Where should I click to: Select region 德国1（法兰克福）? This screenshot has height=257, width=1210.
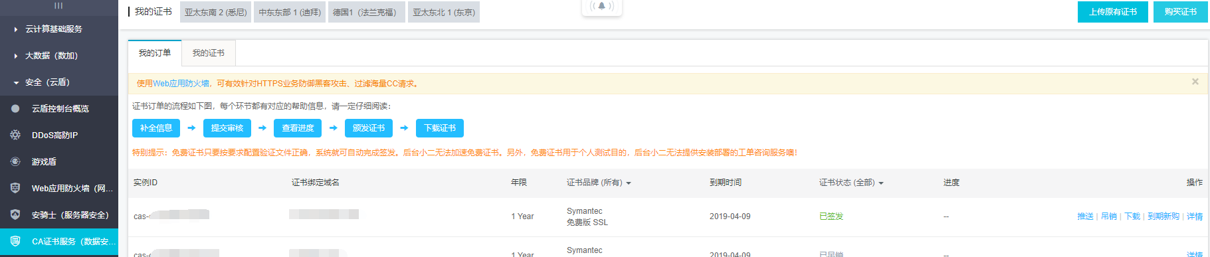(367, 12)
